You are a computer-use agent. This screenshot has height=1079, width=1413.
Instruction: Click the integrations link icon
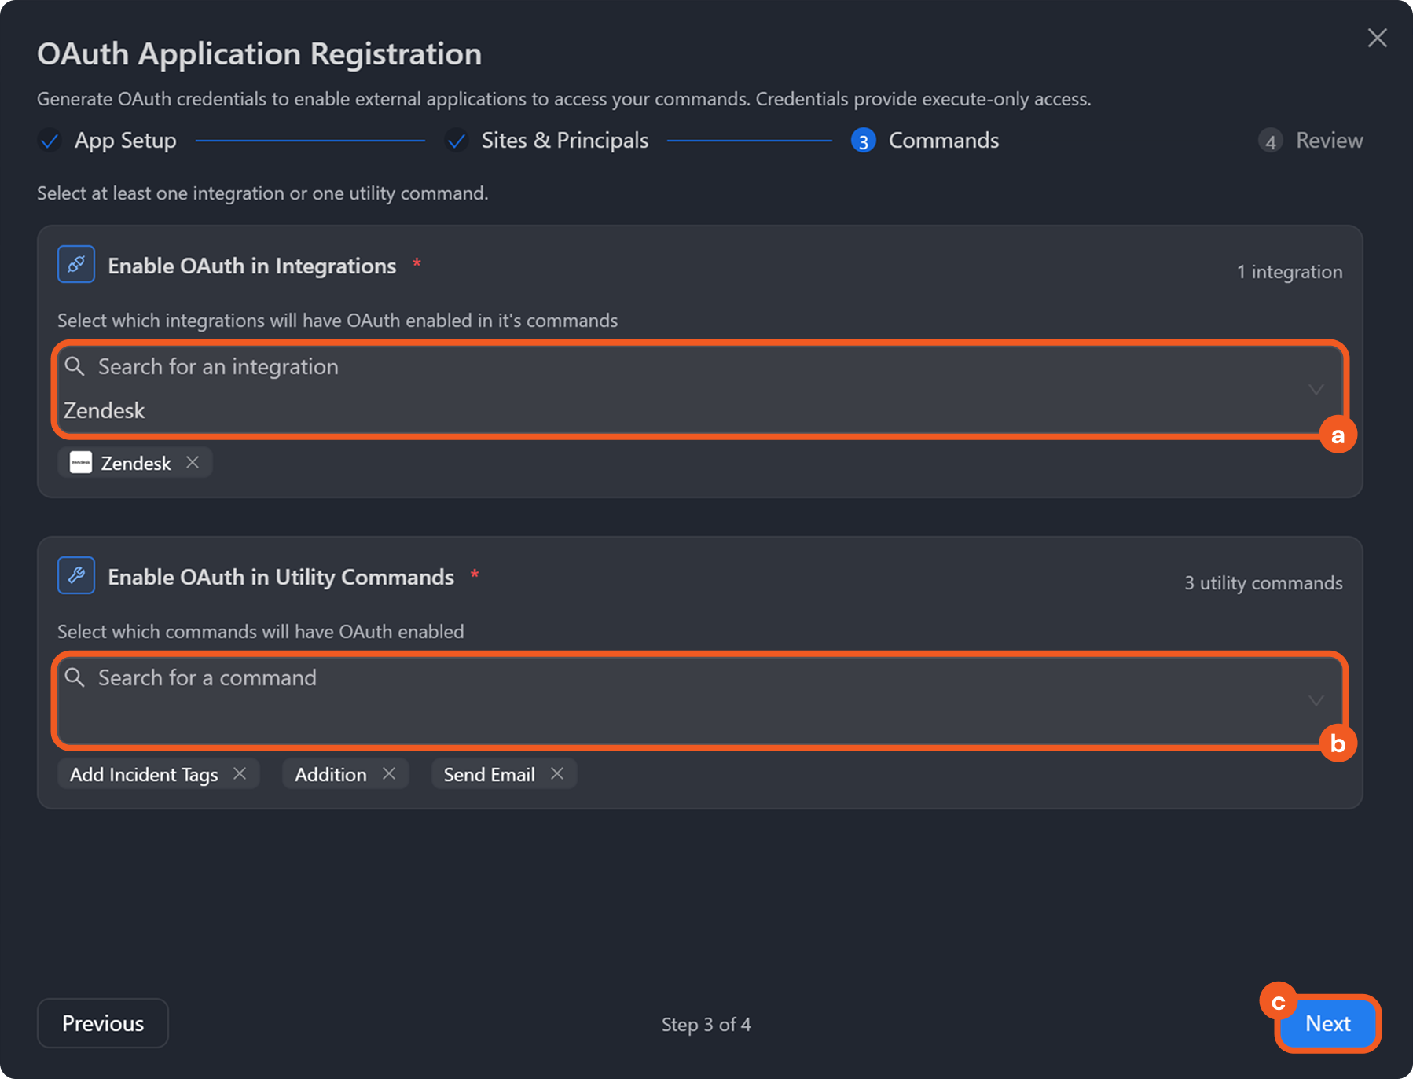(x=76, y=265)
